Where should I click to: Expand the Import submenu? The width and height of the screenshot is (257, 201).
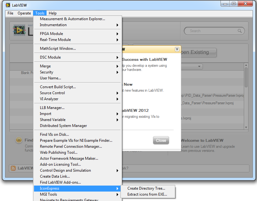tap(77, 114)
